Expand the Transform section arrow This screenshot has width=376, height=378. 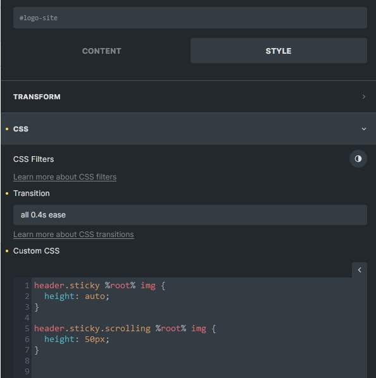pos(363,97)
